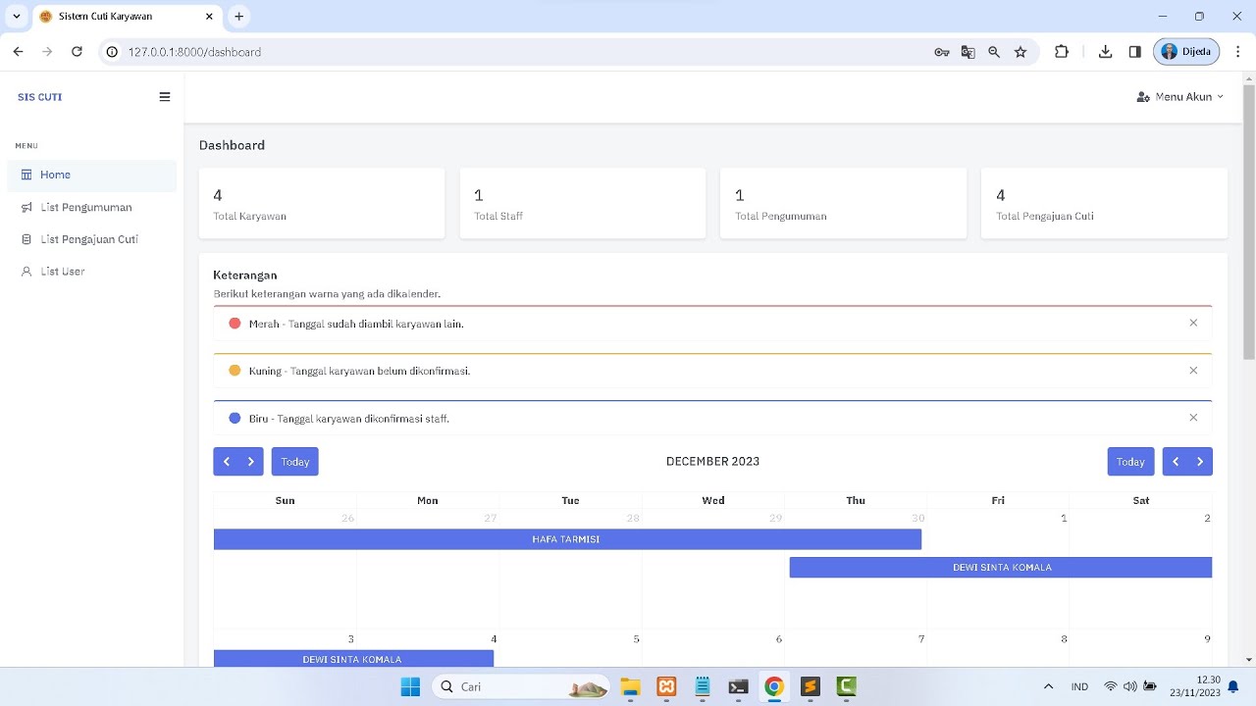Click the SIS CUTI logo link
The height and width of the screenshot is (706, 1256).
click(39, 97)
